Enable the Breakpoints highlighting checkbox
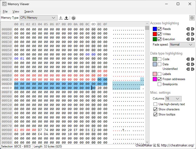 (x=159, y=84)
